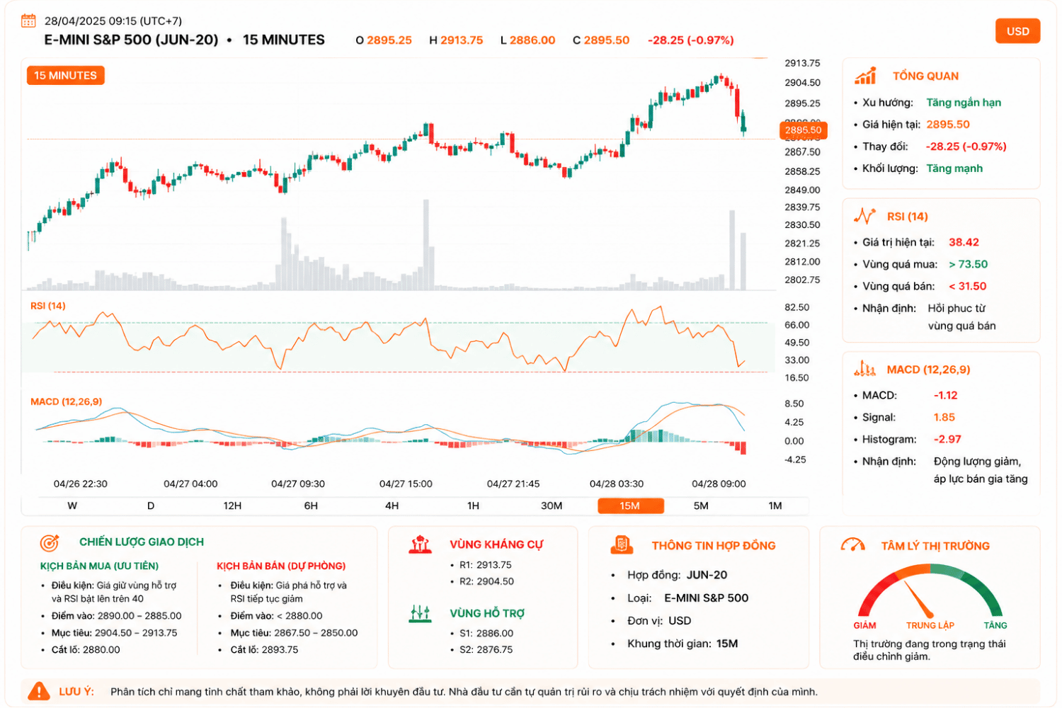
Task: Click the S1: 2886.00 support level
Action: (486, 633)
